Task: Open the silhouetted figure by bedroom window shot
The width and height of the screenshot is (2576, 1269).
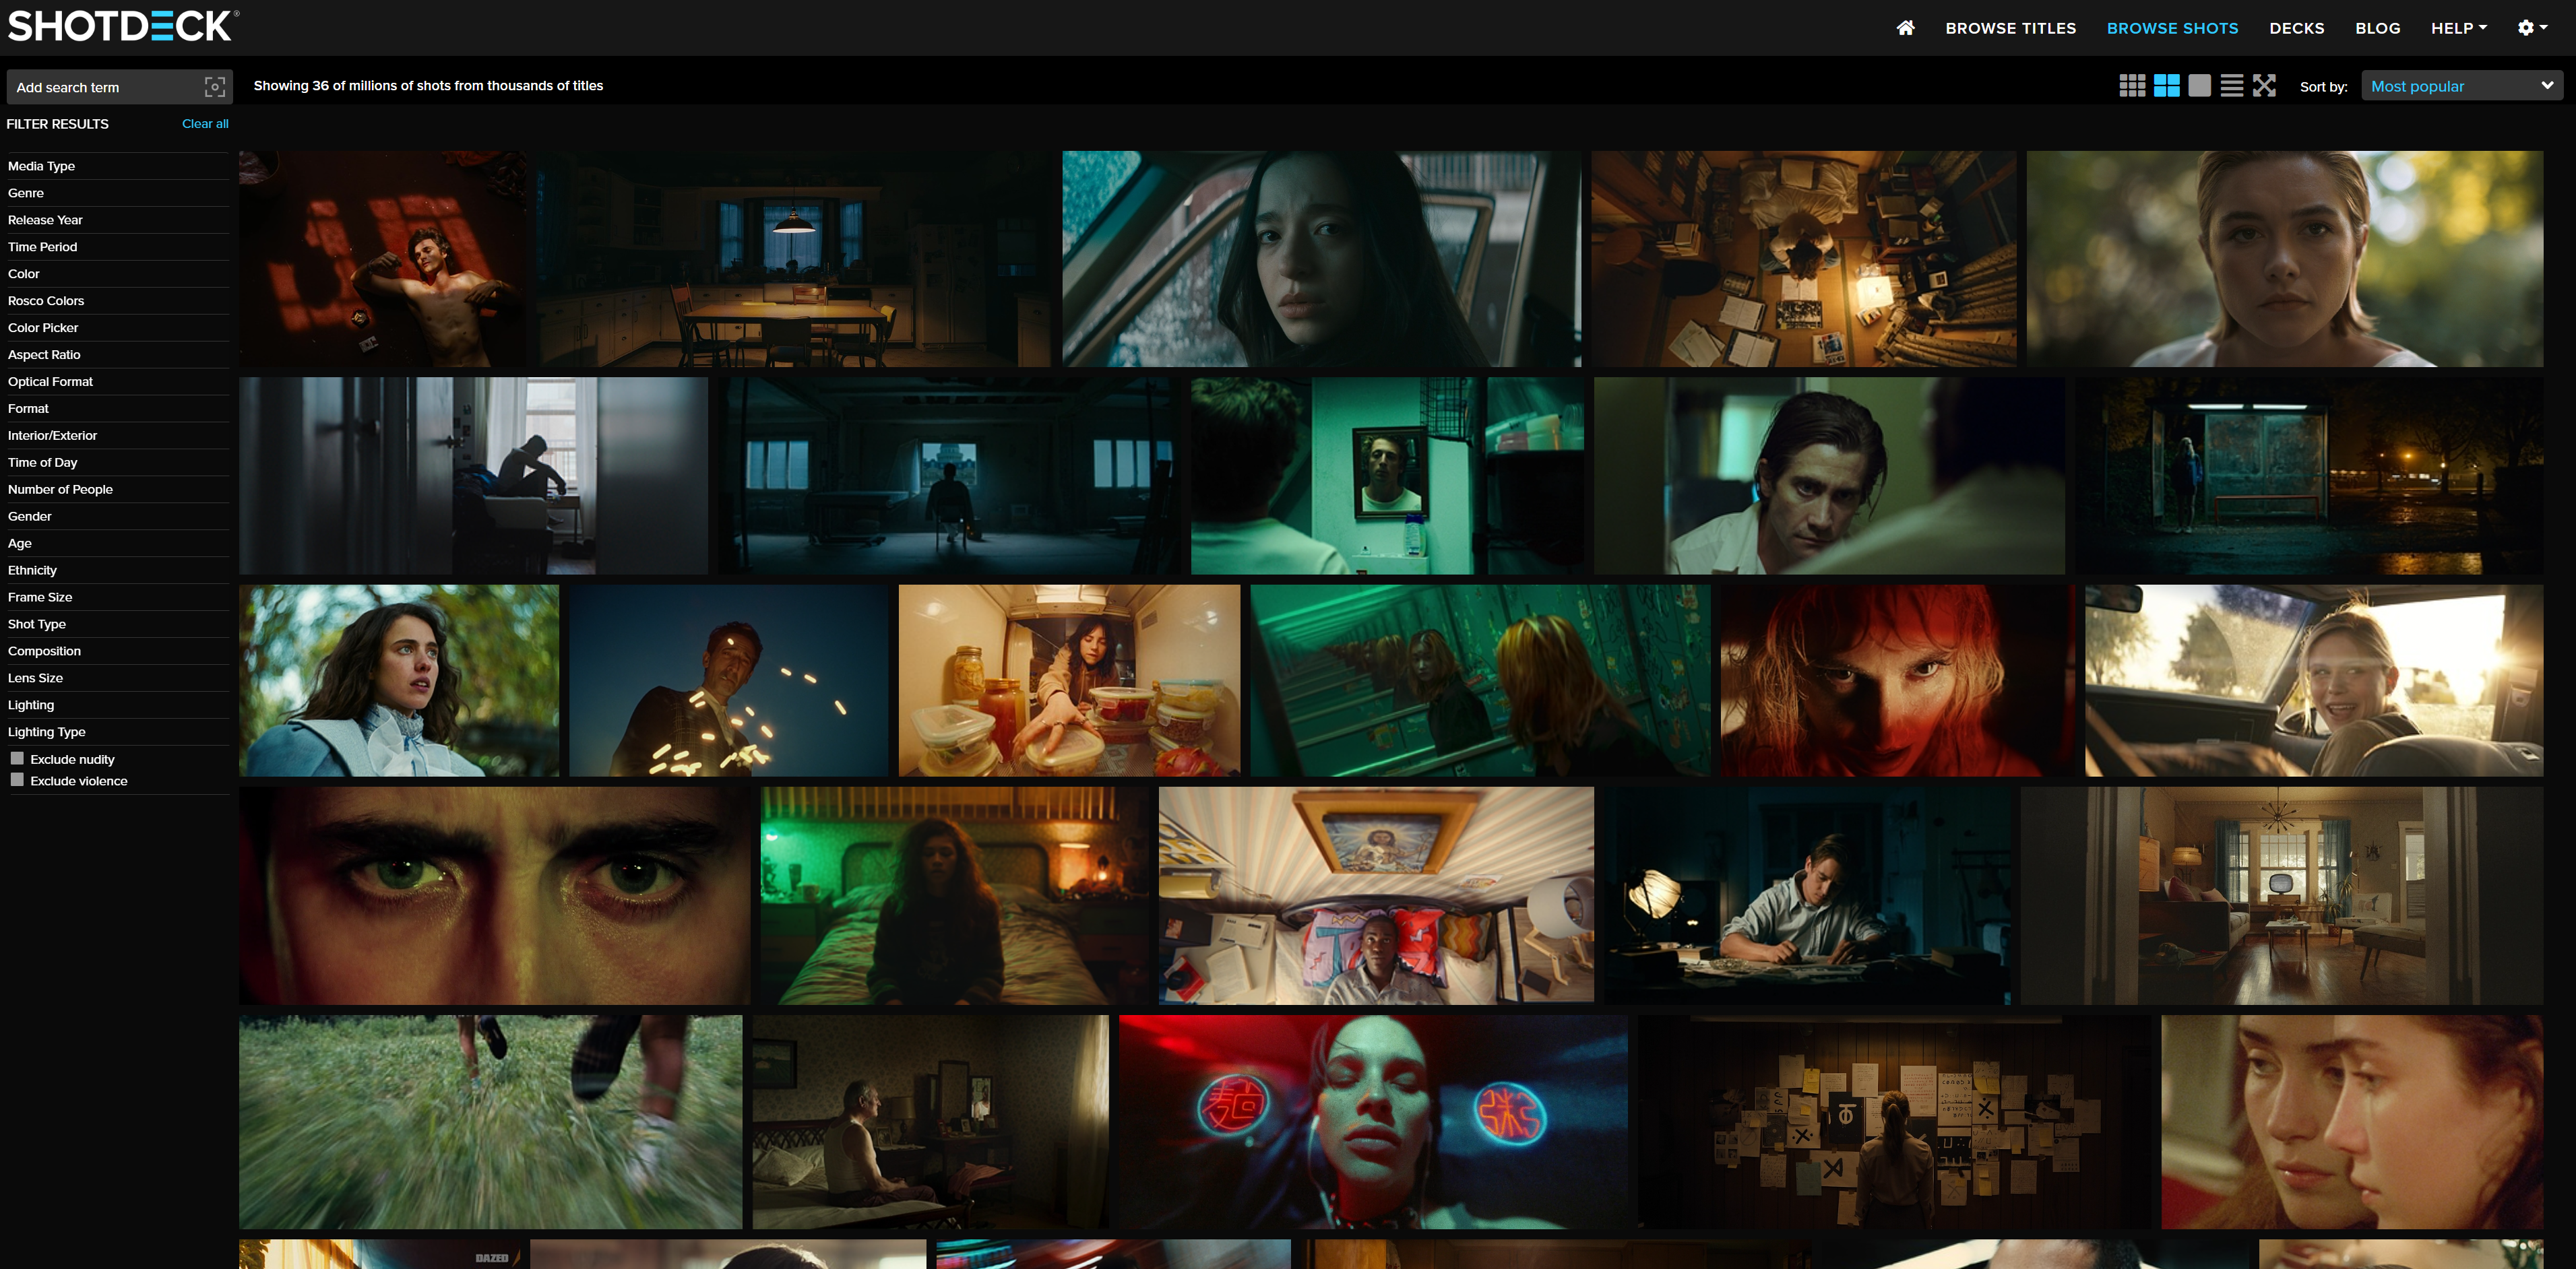Action: (473, 476)
